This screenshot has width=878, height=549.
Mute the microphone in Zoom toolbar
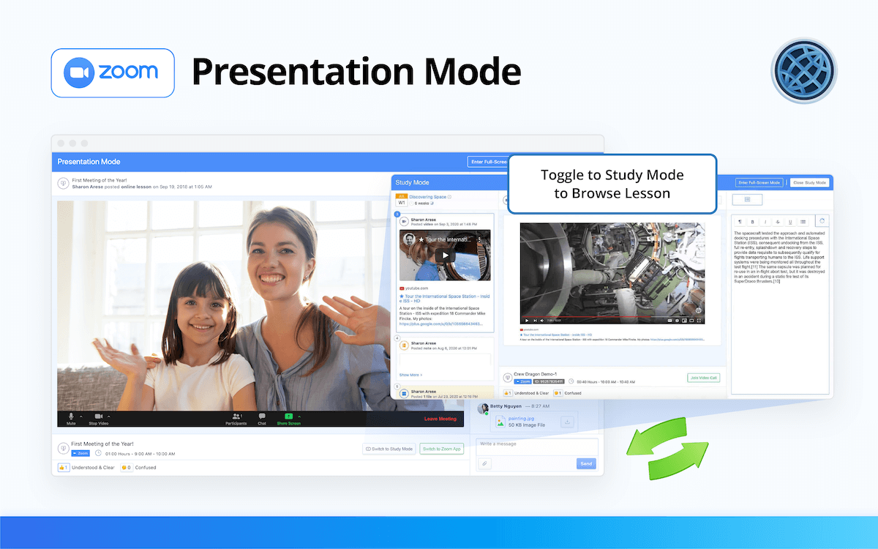pos(71,418)
